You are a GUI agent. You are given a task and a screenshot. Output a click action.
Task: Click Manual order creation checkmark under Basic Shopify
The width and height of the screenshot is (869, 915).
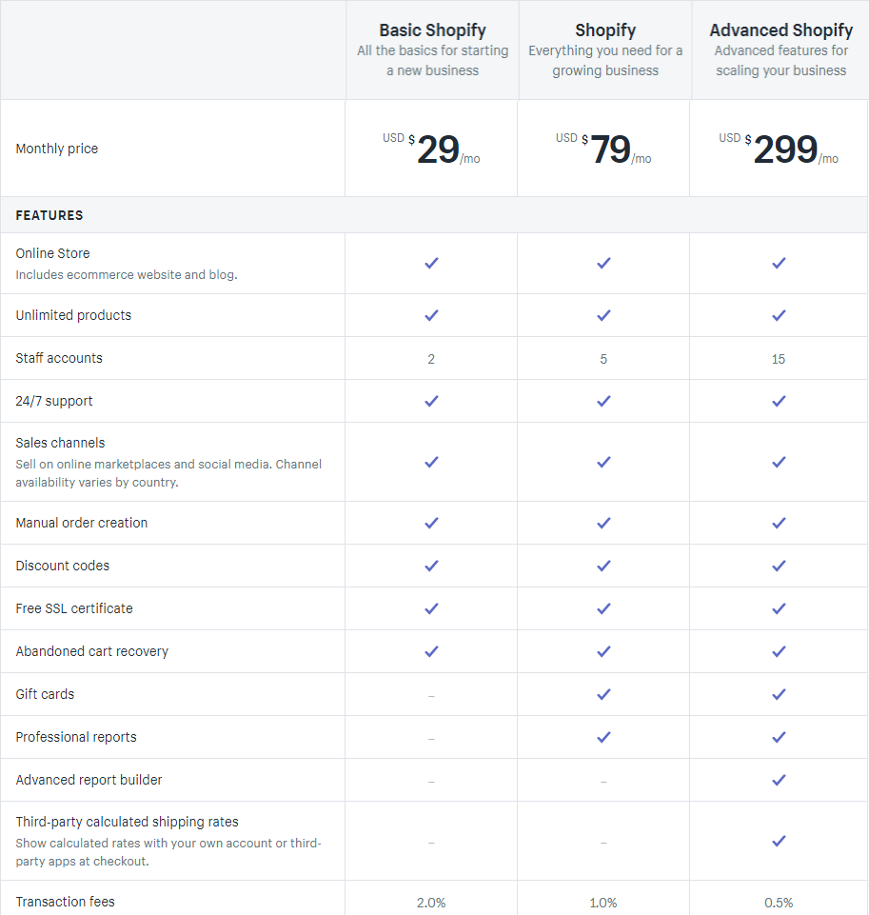click(431, 523)
